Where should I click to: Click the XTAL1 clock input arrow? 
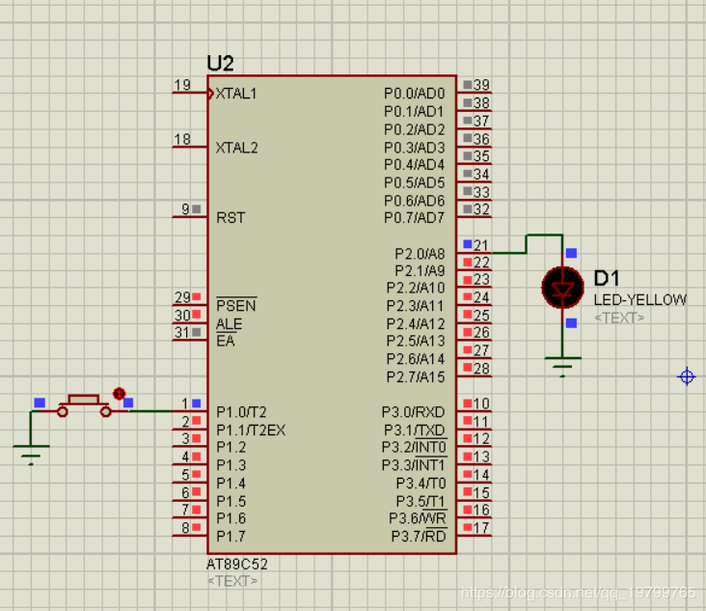tap(210, 94)
